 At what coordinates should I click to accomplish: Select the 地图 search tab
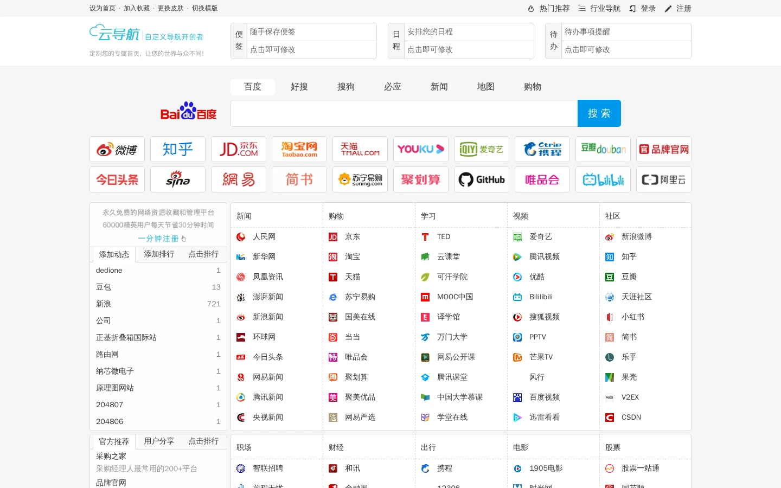coord(486,87)
